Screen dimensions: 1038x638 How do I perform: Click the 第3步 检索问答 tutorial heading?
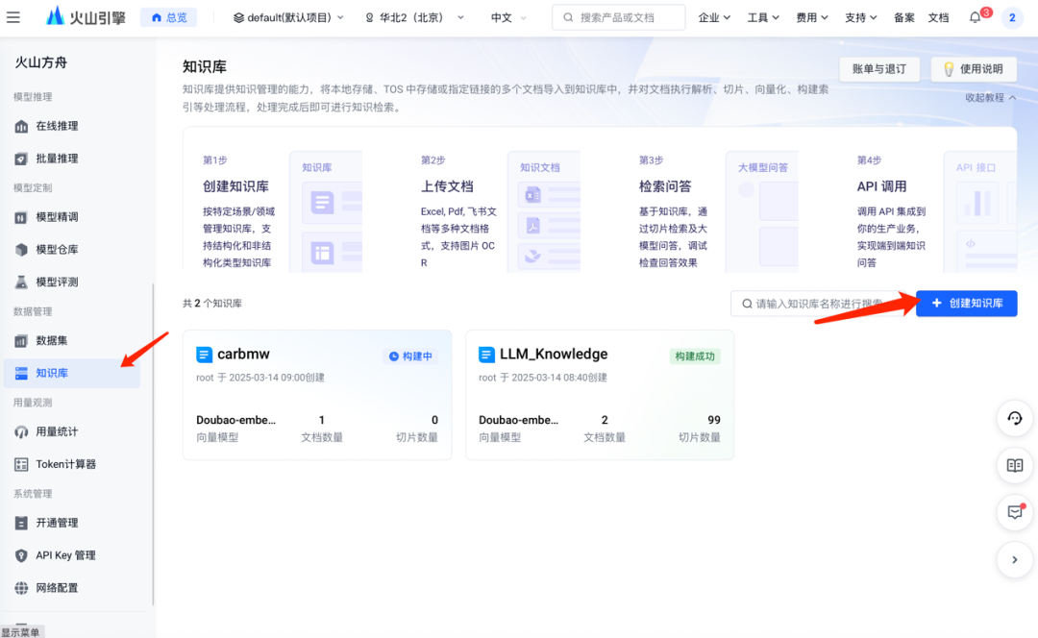[665, 186]
